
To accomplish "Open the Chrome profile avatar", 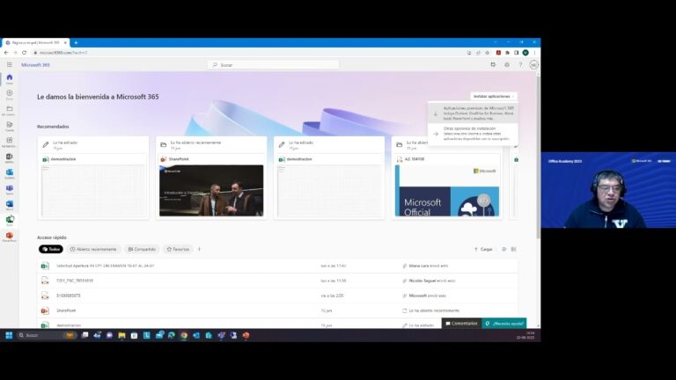I will [x=525, y=53].
